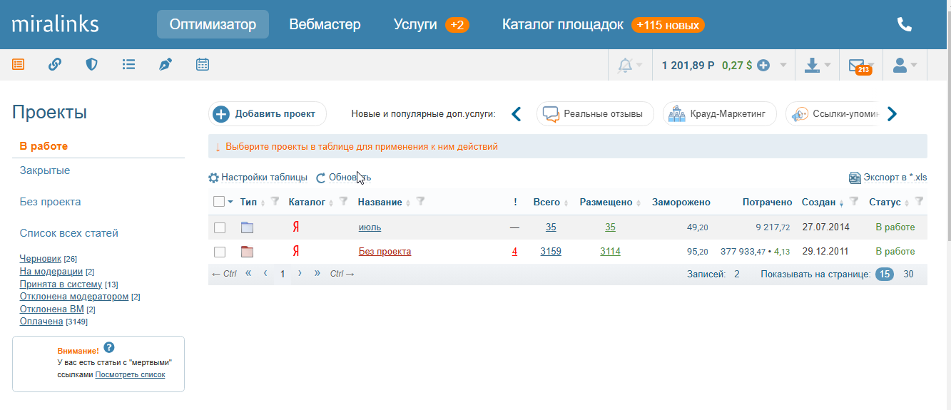951x410 pixels.
Task: Check the box for июль project
Action: coord(220,227)
